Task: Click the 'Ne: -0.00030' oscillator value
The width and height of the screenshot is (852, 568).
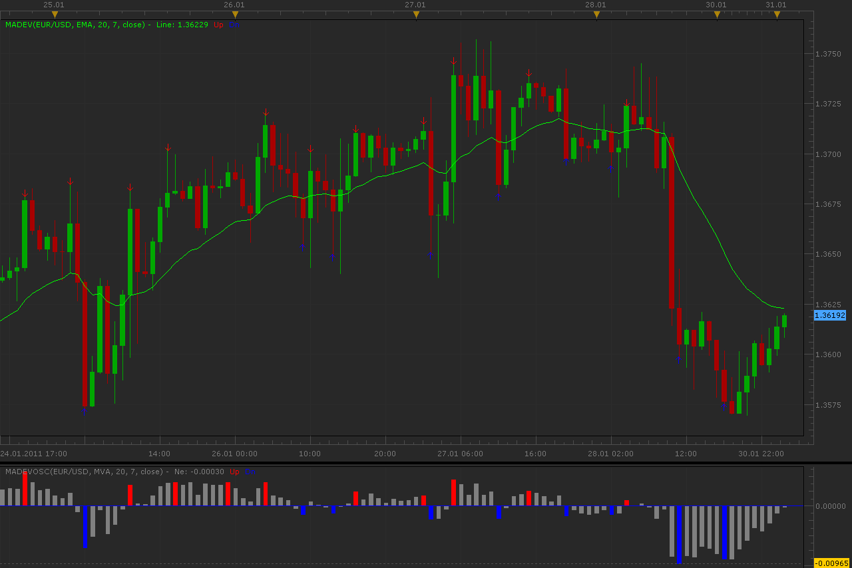Action: (199, 472)
